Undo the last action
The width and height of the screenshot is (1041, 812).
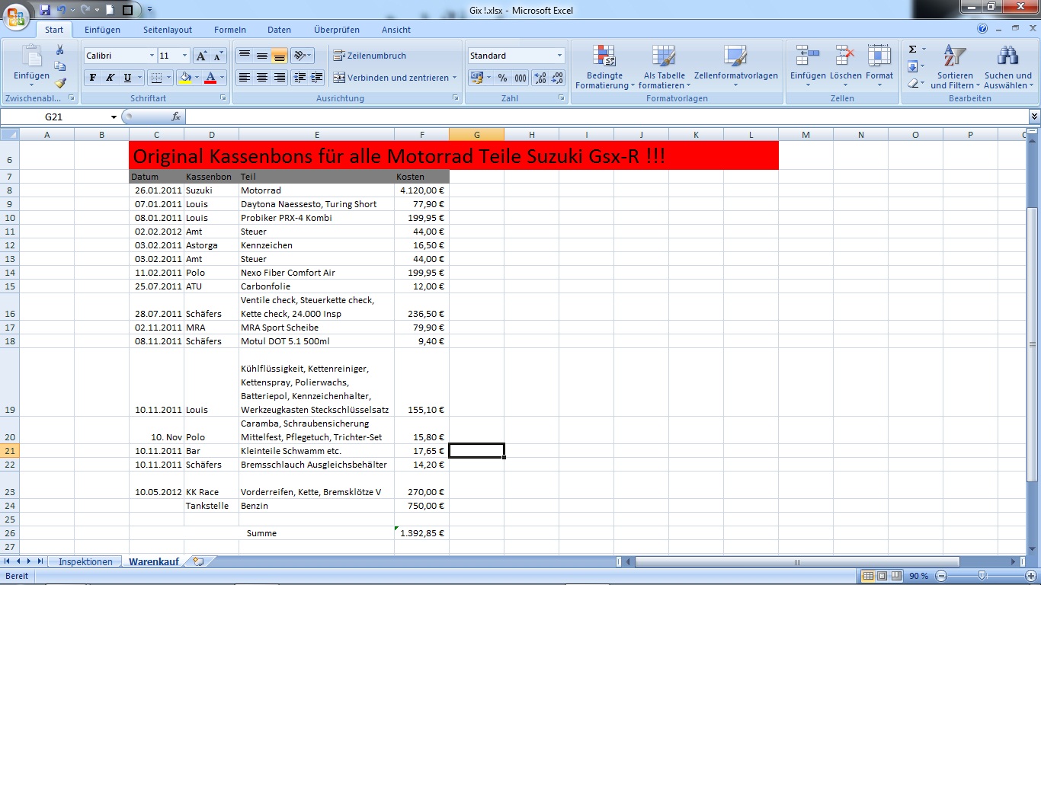click(x=62, y=10)
